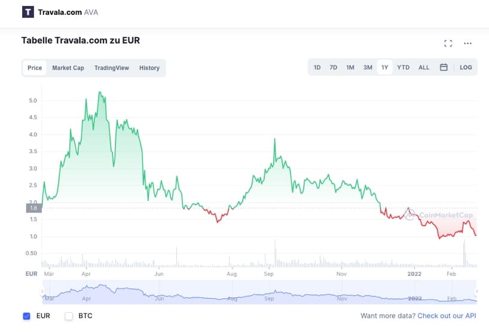Uncheck the EUR currency checkbox
This screenshot has height=332, width=489.
27,316
